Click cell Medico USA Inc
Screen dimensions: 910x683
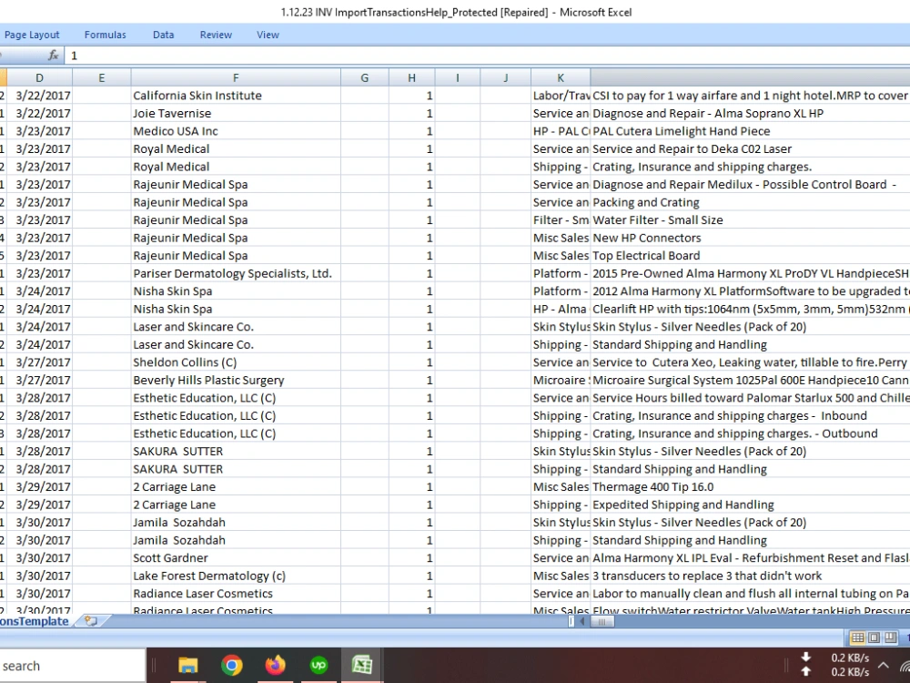236,131
